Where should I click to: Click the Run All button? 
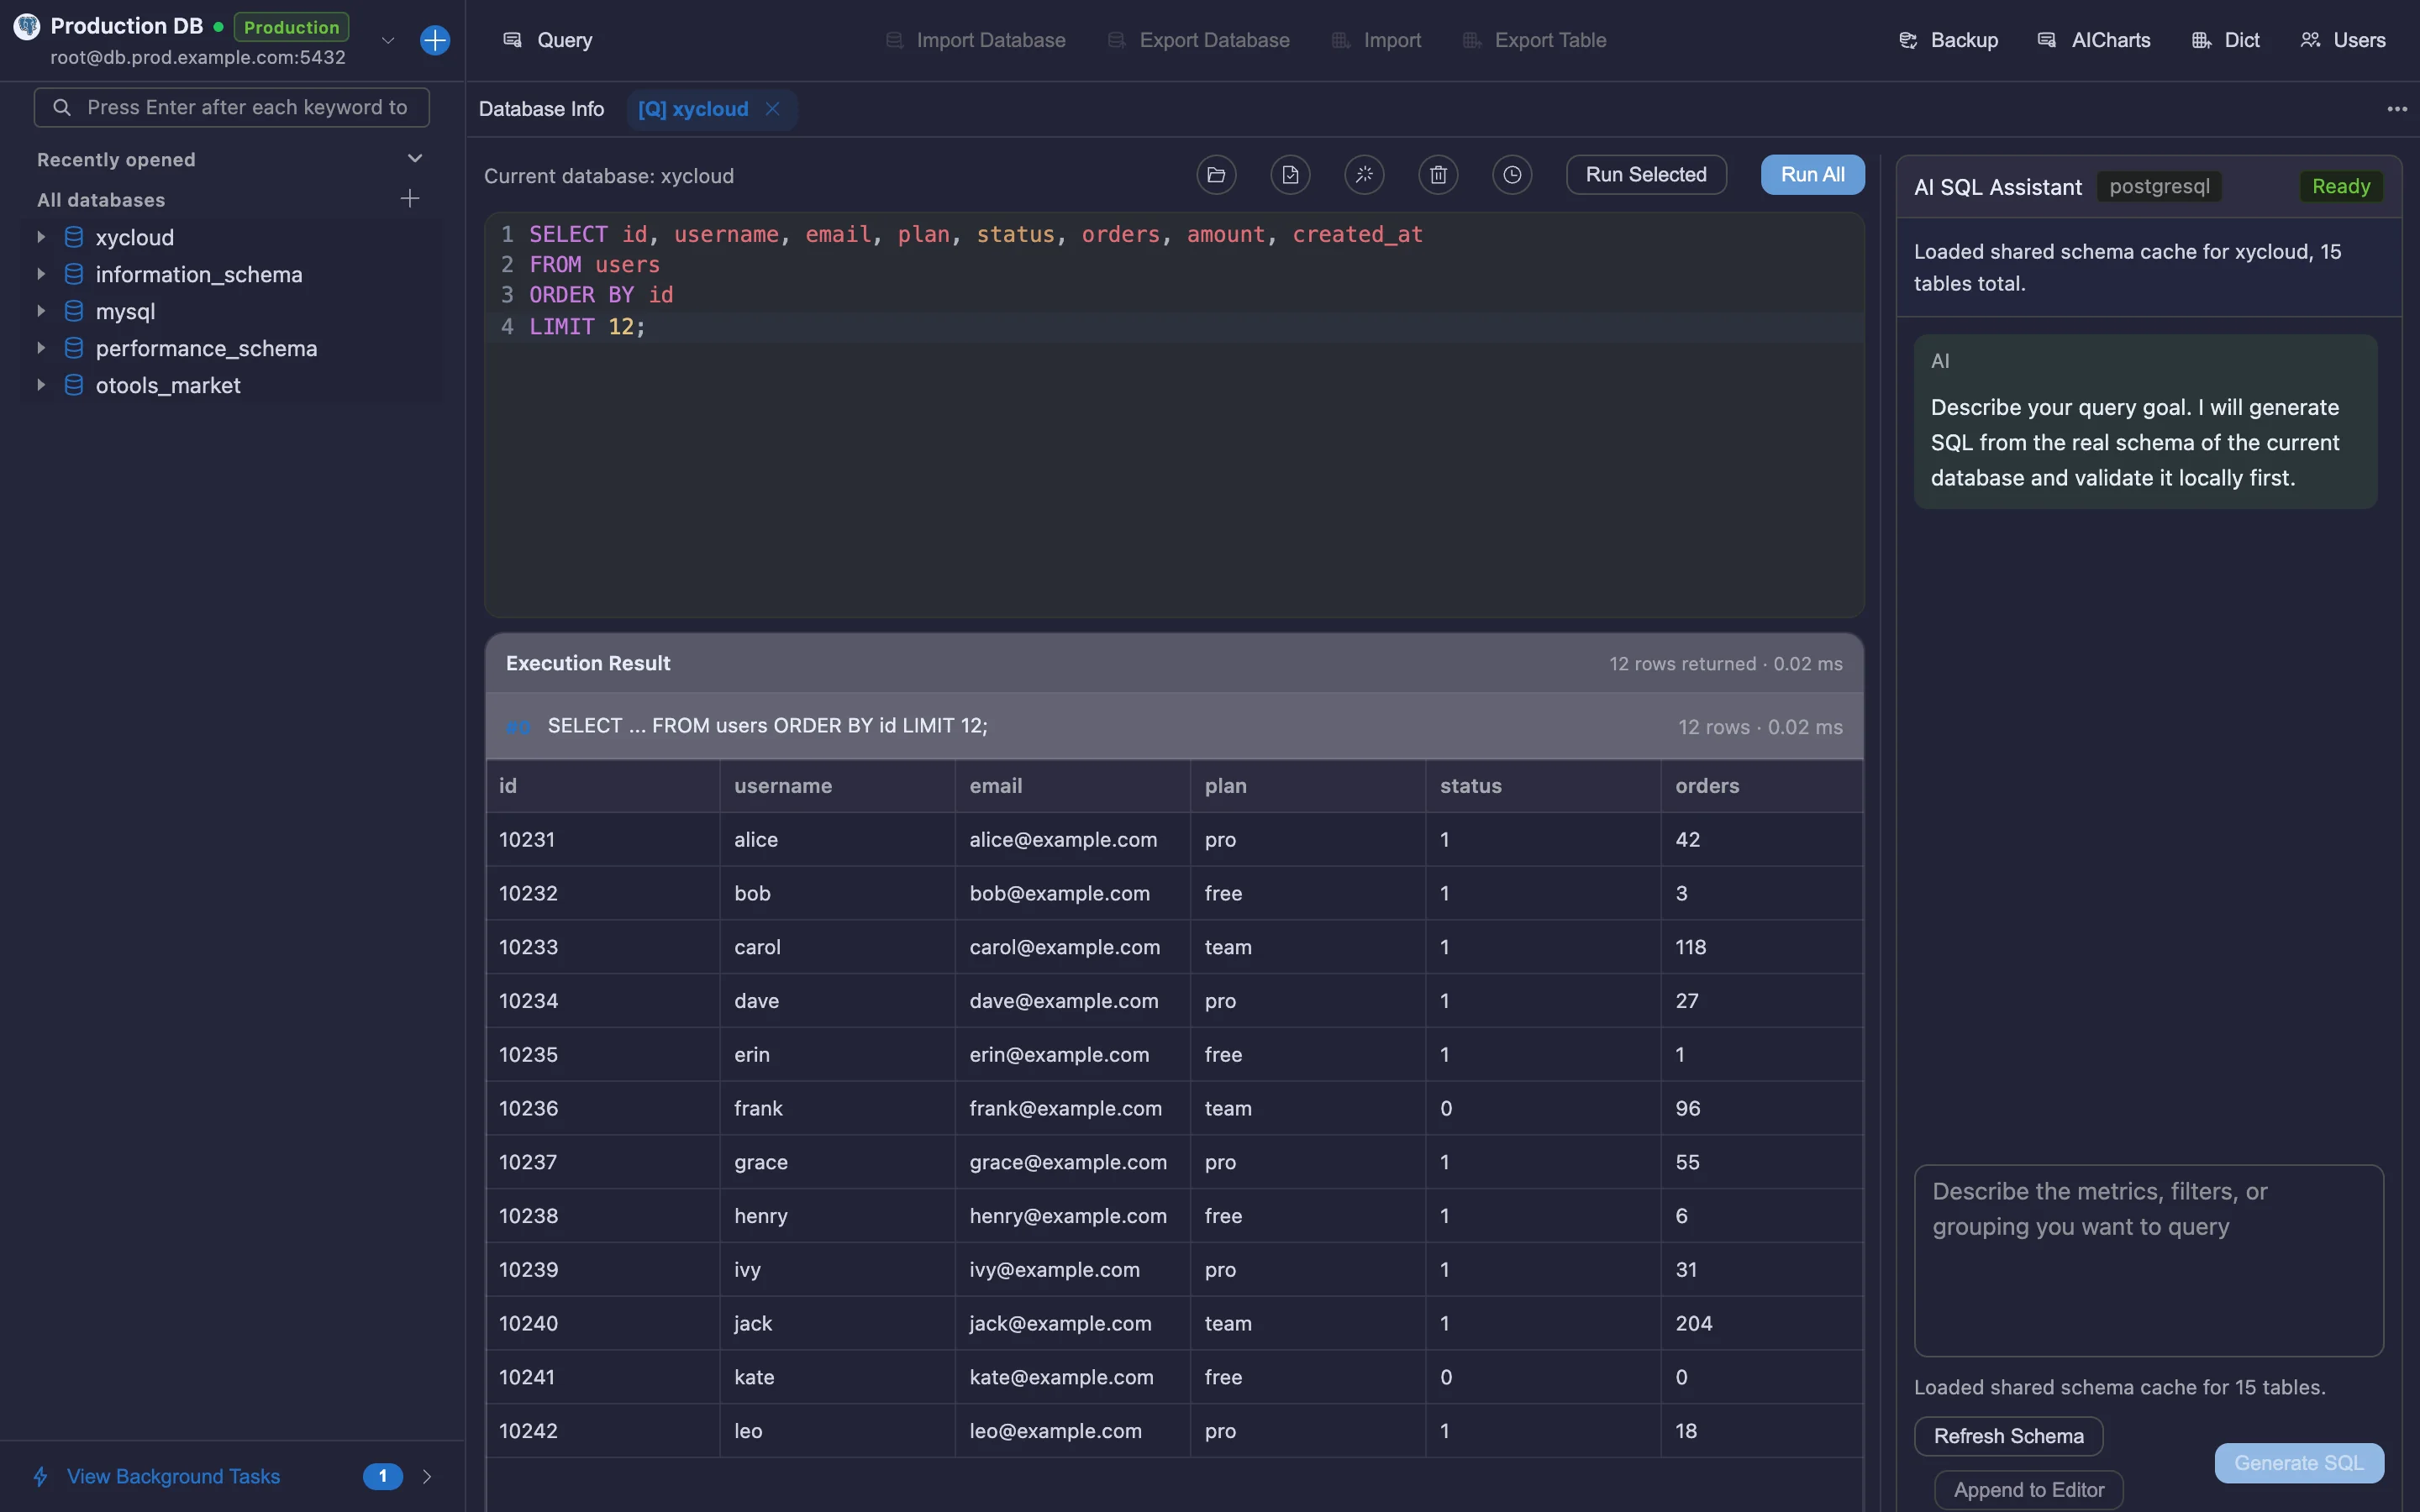[x=1812, y=175]
